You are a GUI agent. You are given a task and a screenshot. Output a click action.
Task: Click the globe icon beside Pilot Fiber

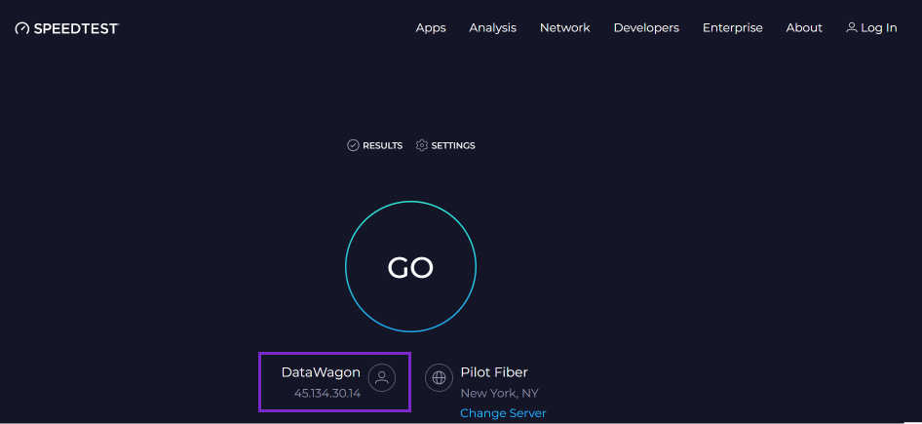[440, 377]
